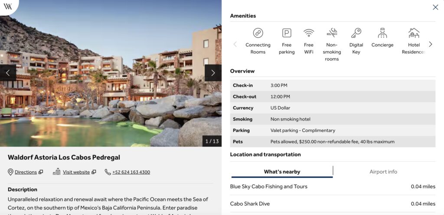
Task: Click the Blue Sky Cabo Fishing and Tours entry
Action: 269,187
